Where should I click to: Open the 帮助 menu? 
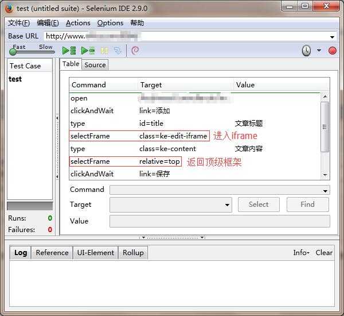[137, 23]
